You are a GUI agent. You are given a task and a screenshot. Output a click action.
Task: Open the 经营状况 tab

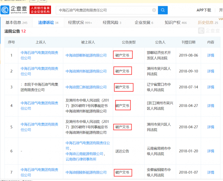pyautogui.click(x=80, y=23)
